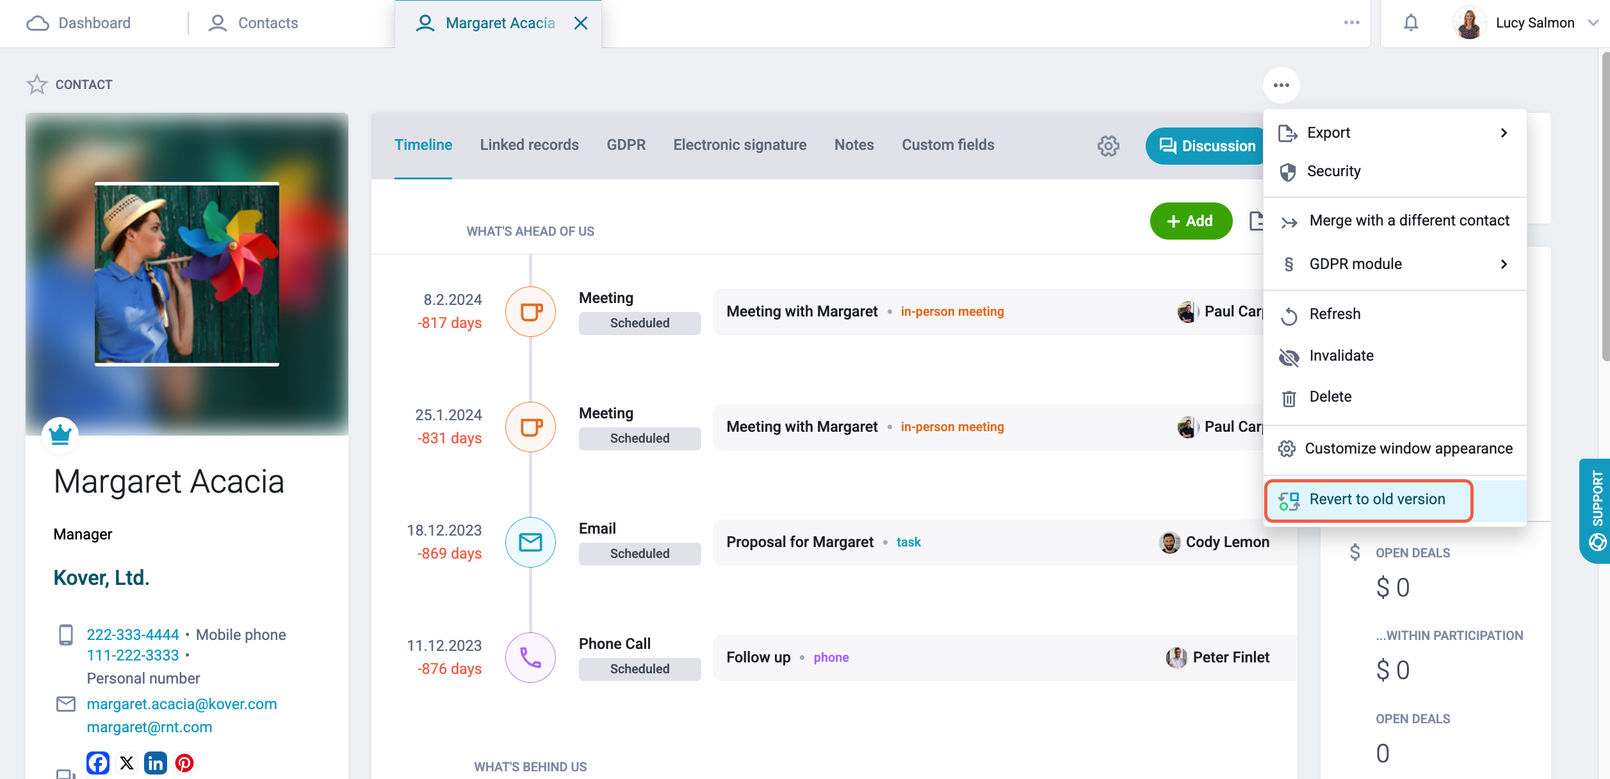
Task: Open the Kover, Ltd. company link
Action: click(101, 578)
